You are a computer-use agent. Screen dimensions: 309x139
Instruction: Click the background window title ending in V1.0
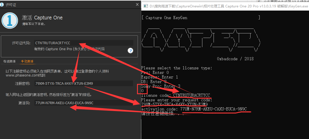pos(286,1)
